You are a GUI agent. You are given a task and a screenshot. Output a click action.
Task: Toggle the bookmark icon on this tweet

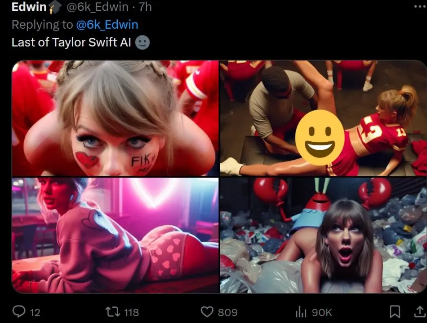coord(394,311)
